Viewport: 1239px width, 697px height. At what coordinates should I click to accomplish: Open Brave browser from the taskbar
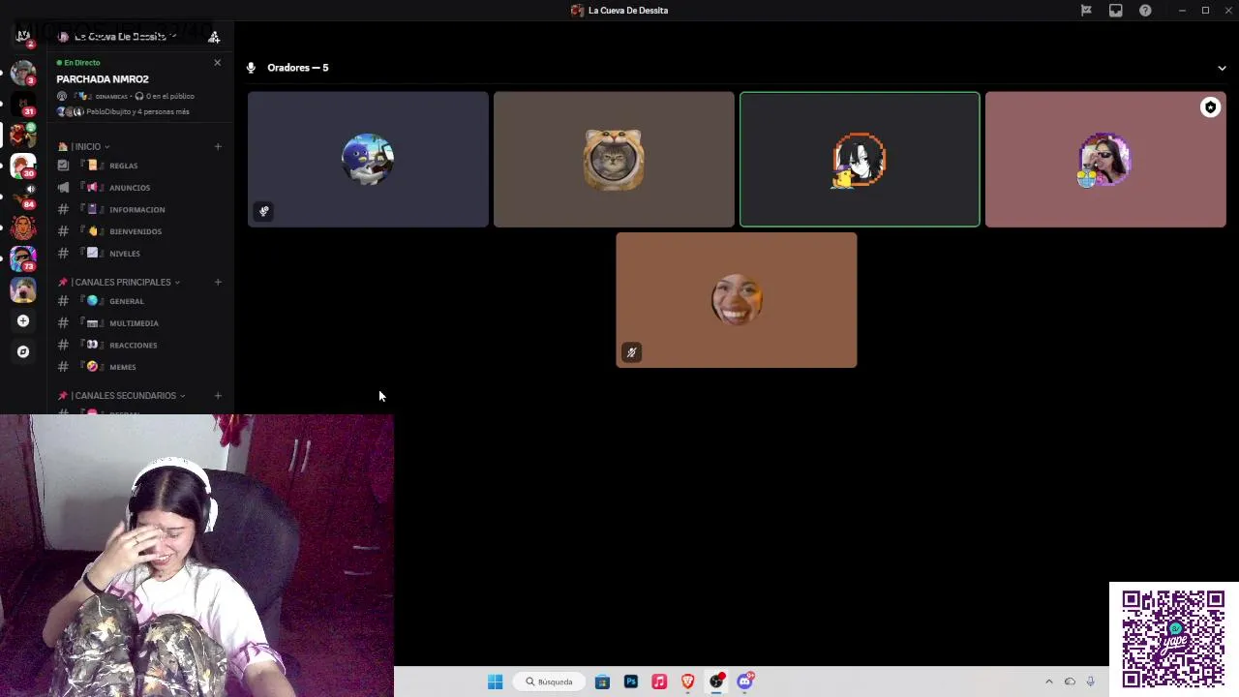pos(688,682)
